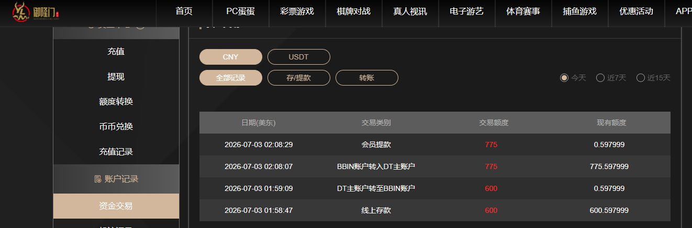Click date 2026-07-03 01:58:47
This screenshot has height=228, width=692.
click(259, 210)
